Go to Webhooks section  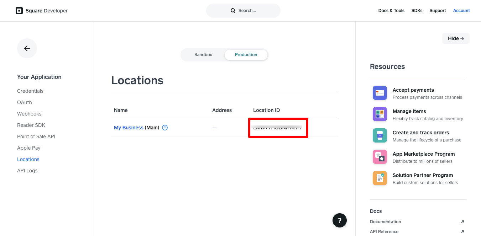(29, 114)
